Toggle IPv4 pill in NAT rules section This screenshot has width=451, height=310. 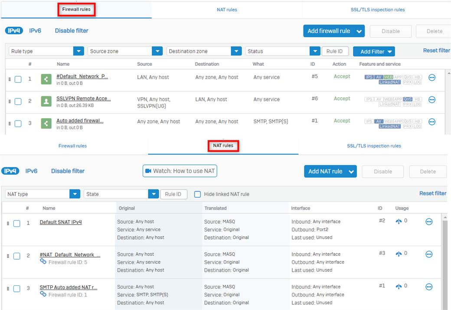coord(10,171)
